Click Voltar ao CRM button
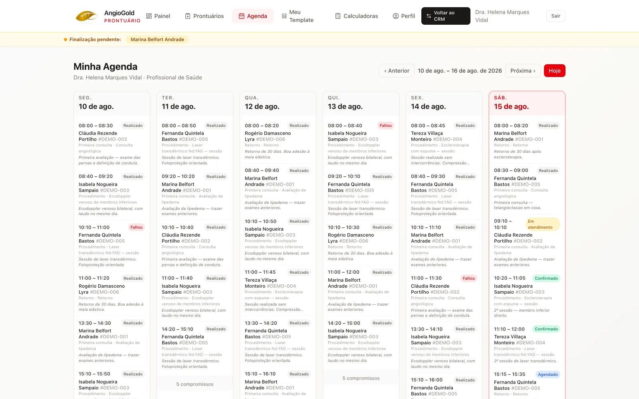639x399 pixels. (446, 16)
